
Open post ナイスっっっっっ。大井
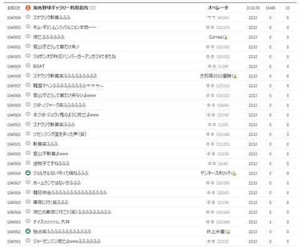click(51, 222)
